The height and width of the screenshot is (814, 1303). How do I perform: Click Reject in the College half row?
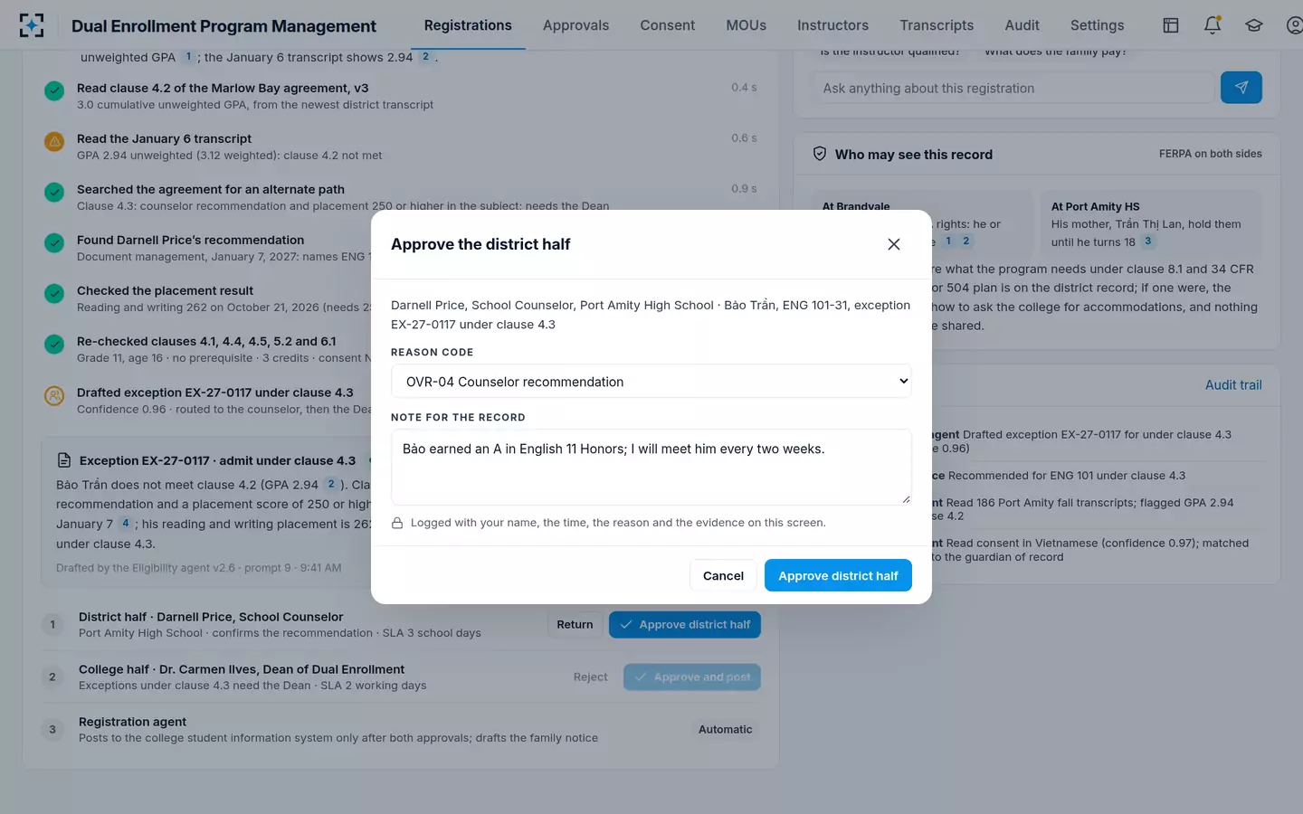click(x=590, y=677)
